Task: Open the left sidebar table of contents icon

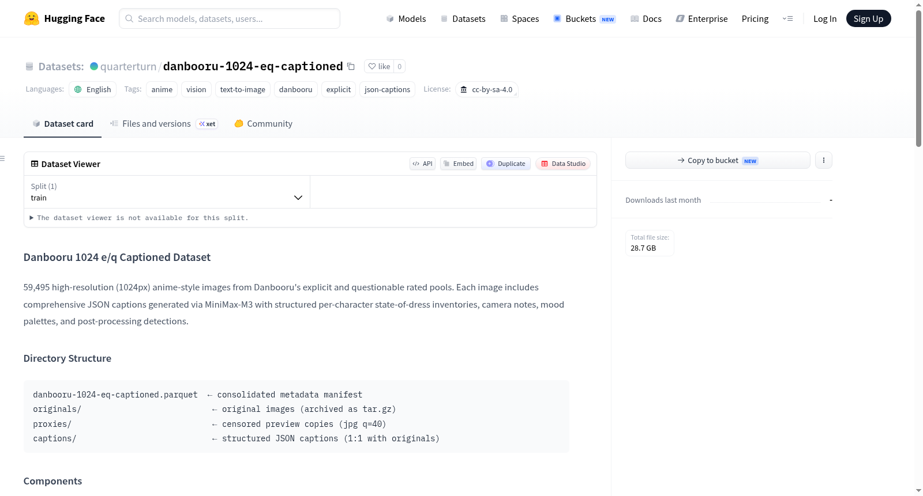Action: click(3, 158)
